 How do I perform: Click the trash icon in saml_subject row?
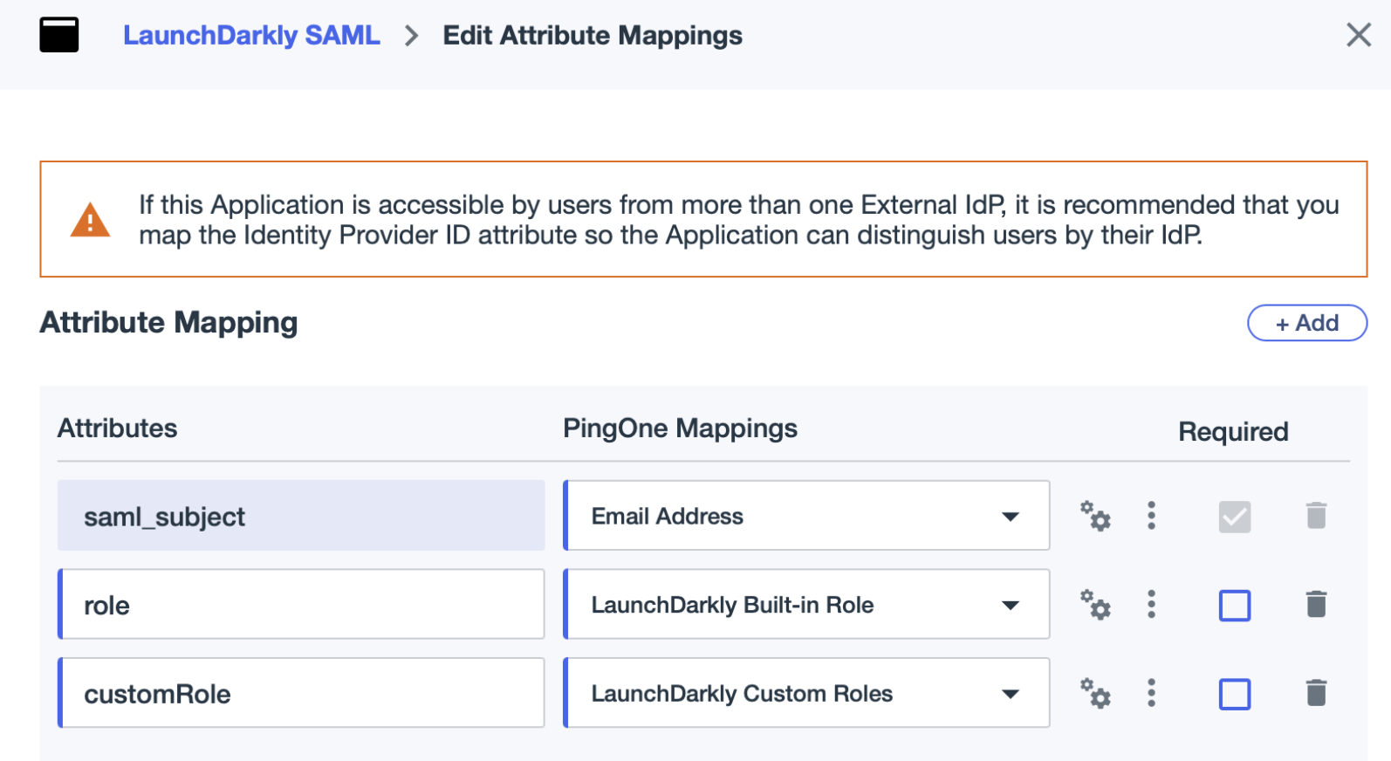(x=1316, y=516)
